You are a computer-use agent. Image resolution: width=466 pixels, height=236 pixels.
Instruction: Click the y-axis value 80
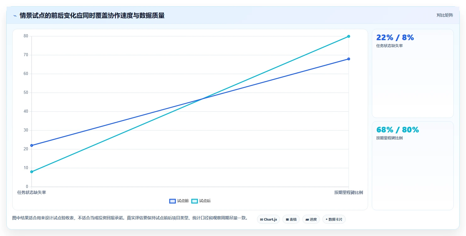26,36
